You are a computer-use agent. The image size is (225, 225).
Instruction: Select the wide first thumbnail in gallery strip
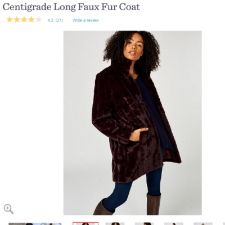pos(35,224)
